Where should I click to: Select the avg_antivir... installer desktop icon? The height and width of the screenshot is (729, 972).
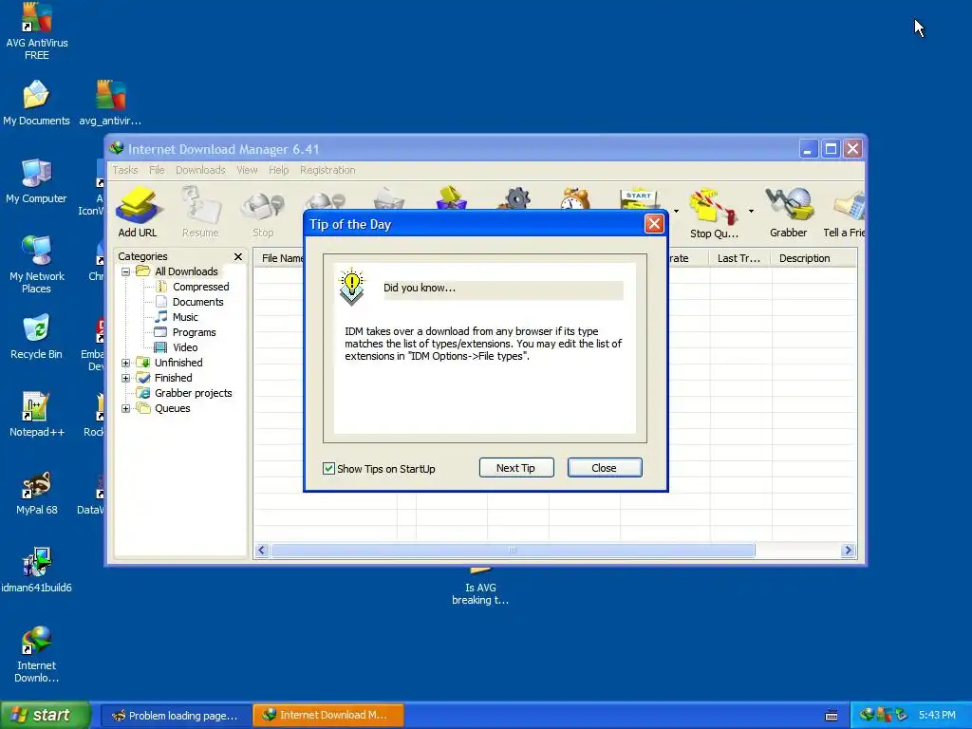coord(110,103)
